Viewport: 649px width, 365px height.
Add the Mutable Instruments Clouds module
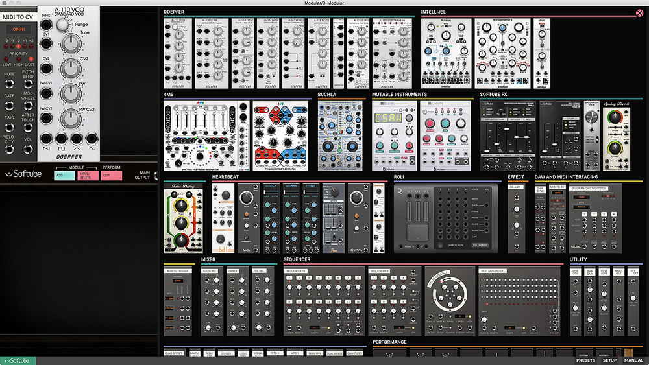pyautogui.click(x=445, y=136)
